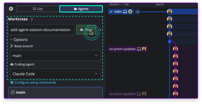Click the back arrow circle icon
Screen dimensions: 202x104
[11, 9]
